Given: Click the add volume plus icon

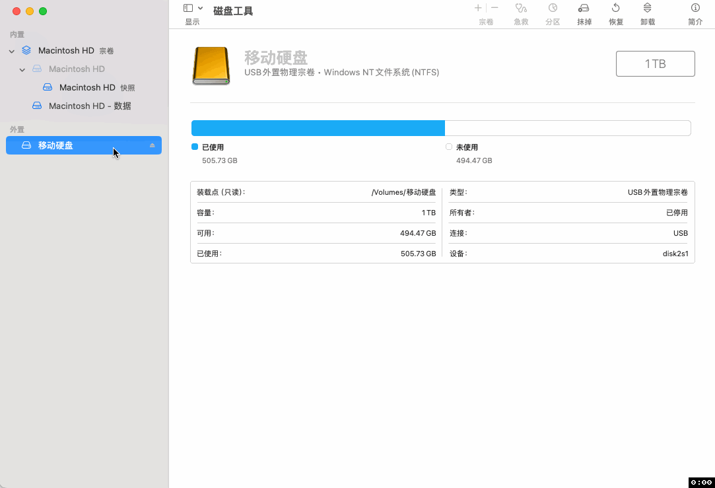Looking at the screenshot, I should click(478, 8).
